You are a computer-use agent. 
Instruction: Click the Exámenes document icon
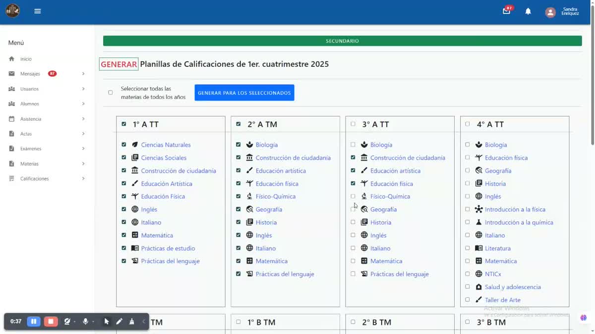pyautogui.click(x=11, y=148)
